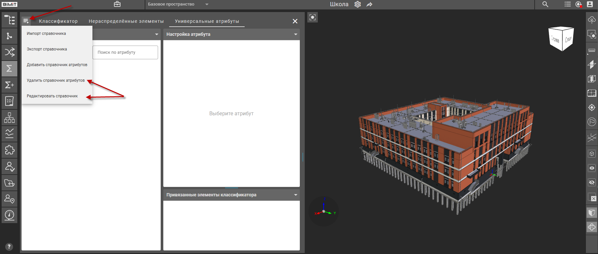Collapse the Настройка атрибута panel
The image size is (598, 254).
point(296,34)
